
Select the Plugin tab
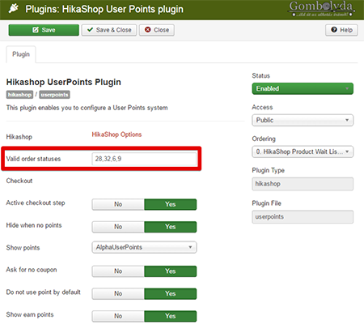coord(21,54)
